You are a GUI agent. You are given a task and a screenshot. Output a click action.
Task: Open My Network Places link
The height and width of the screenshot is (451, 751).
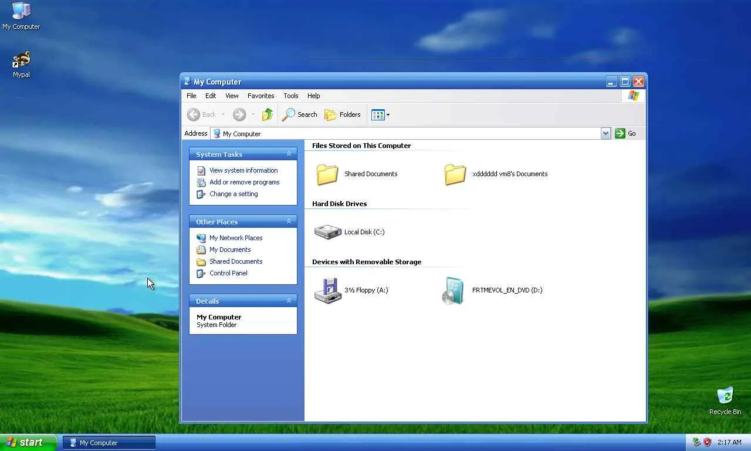point(236,238)
